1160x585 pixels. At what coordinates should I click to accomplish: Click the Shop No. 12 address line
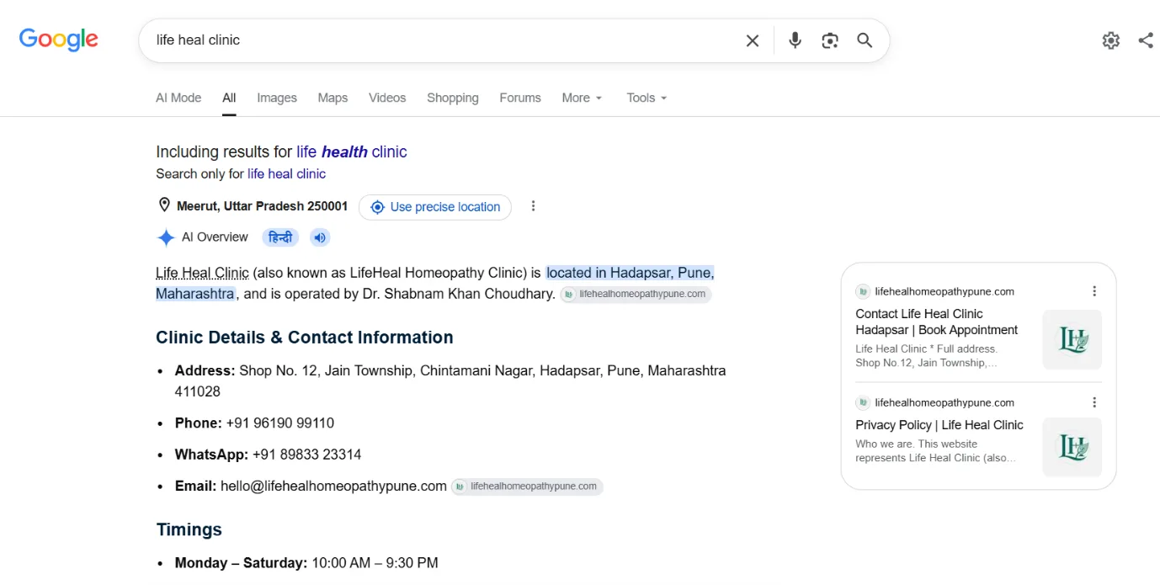[450, 380]
